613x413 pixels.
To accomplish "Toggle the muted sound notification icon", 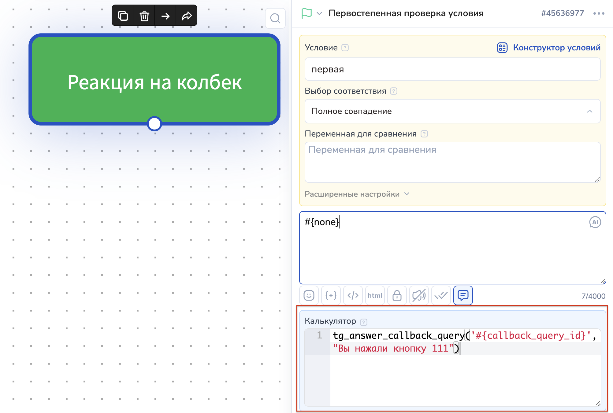I will tap(419, 295).
